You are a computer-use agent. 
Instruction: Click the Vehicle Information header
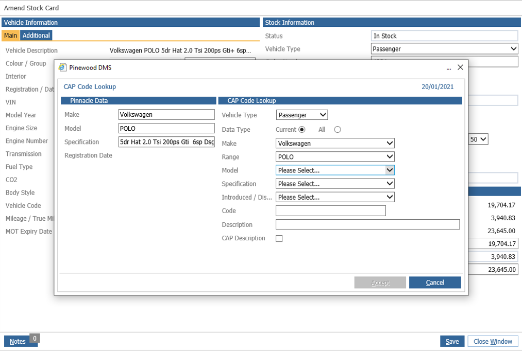point(130,23)
